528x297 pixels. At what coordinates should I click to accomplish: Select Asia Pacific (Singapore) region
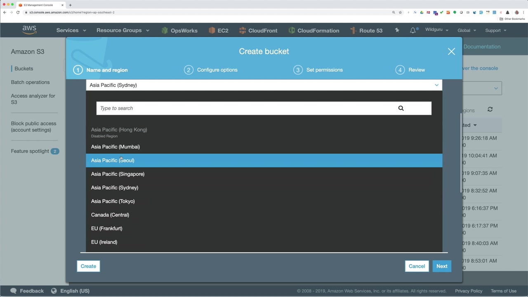pos(264,174)
